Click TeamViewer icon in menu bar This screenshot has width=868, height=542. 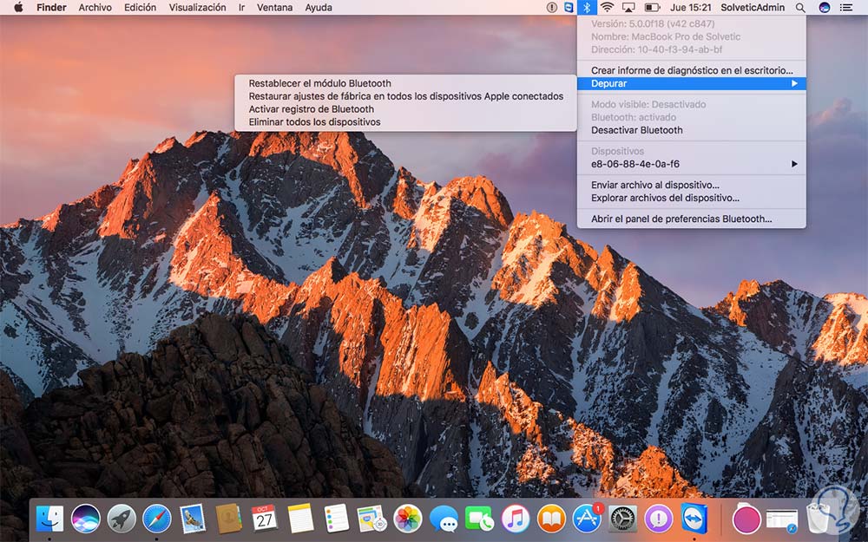[569, 7]
